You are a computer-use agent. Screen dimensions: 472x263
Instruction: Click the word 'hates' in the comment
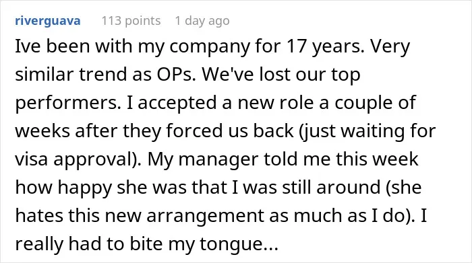39,216
